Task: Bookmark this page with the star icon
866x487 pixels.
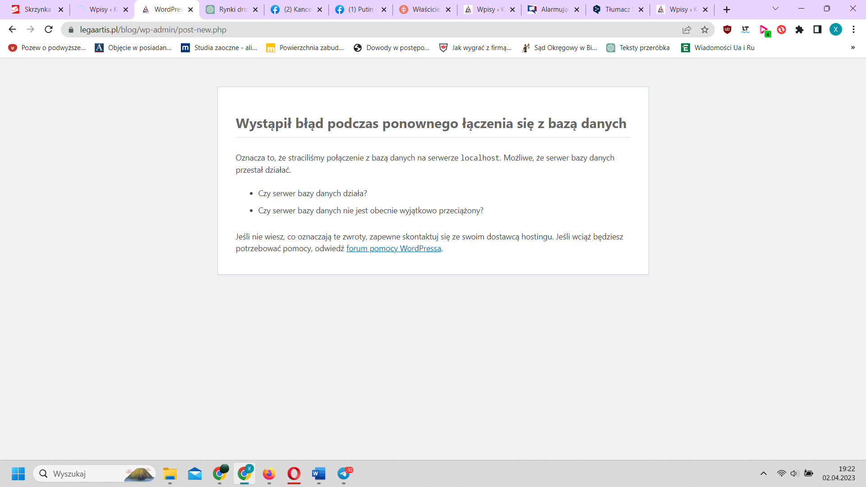Action: [705, 30]
